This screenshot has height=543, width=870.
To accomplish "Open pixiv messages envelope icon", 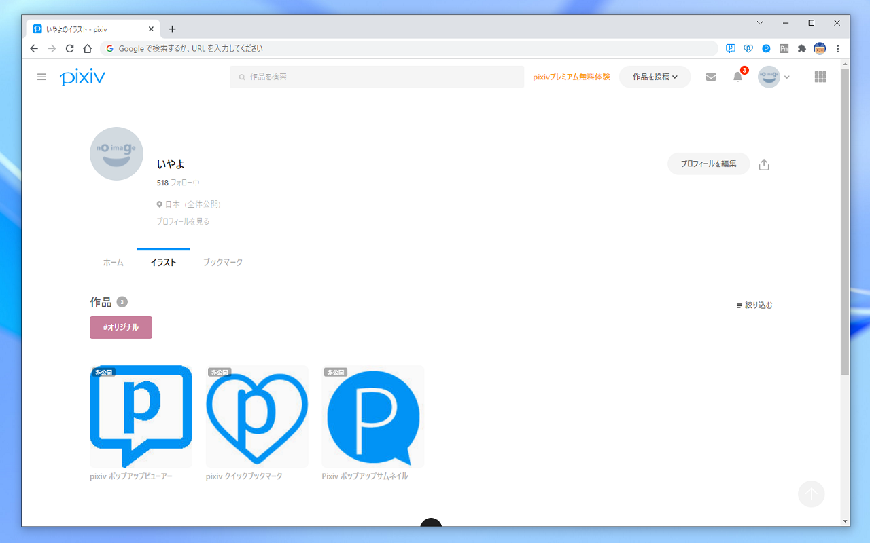I will click(711, 77).
